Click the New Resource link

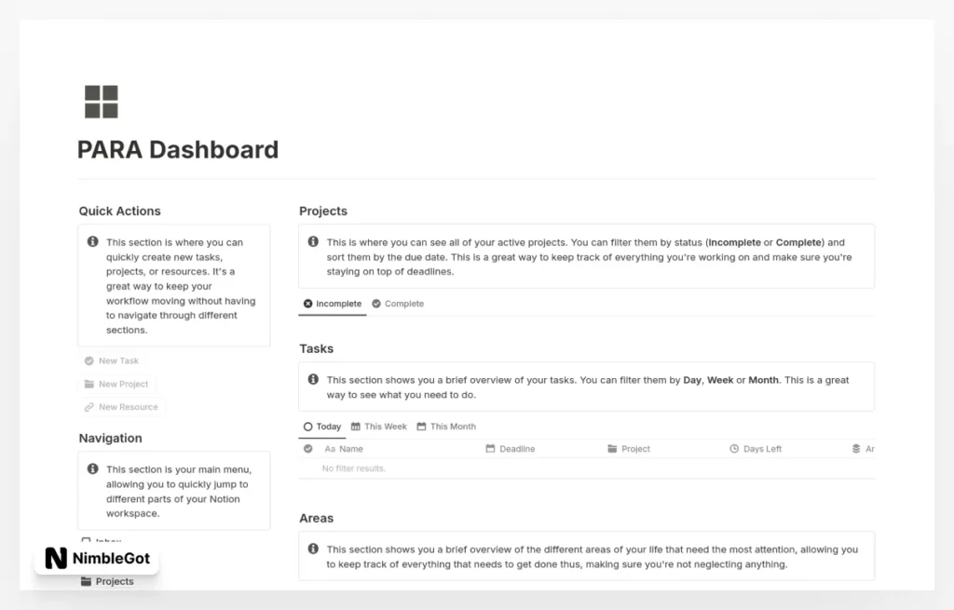click(x=122, y=407)
